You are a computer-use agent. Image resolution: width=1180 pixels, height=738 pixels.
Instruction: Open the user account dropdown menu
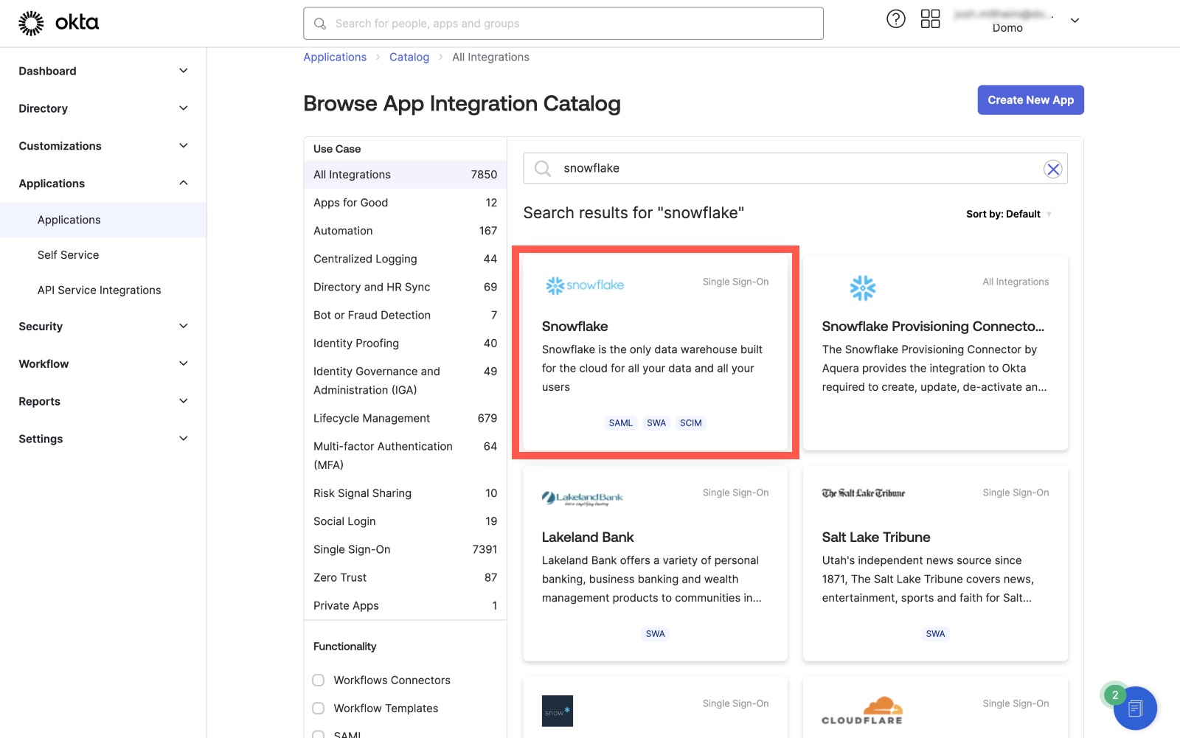pyautogui.click(x=1075, y=21)
